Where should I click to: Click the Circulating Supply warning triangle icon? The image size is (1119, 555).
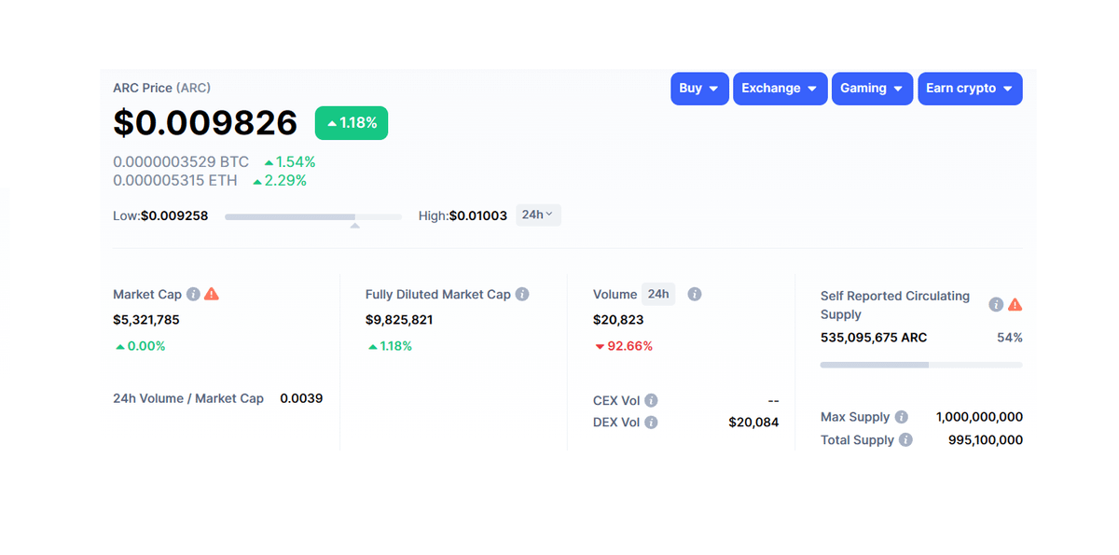click(1015, 305)
